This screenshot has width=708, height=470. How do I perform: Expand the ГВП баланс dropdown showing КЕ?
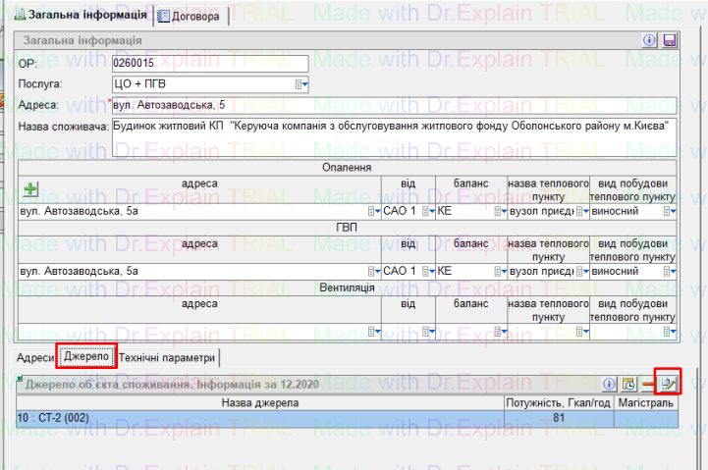pyautogui.click(x=499, y=271)
